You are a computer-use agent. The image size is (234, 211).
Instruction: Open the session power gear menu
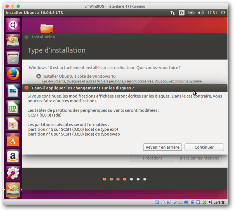(x=223, y=13)
